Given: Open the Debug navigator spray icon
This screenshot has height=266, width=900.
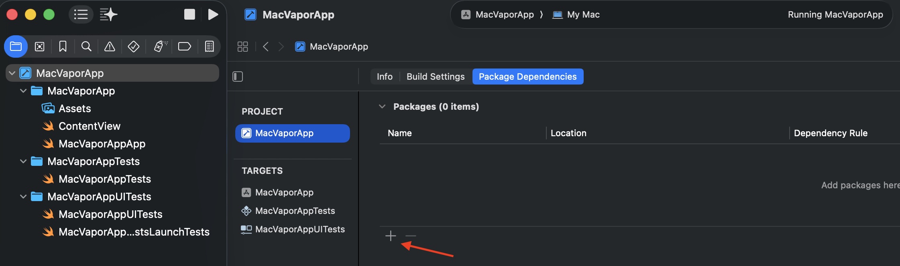Looking at the screenshot, I should 161,46.
